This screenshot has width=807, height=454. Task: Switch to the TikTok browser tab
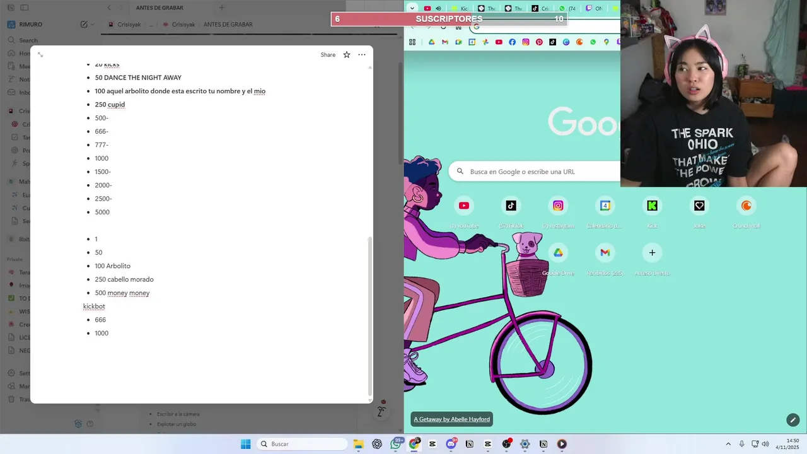(540, 8)
